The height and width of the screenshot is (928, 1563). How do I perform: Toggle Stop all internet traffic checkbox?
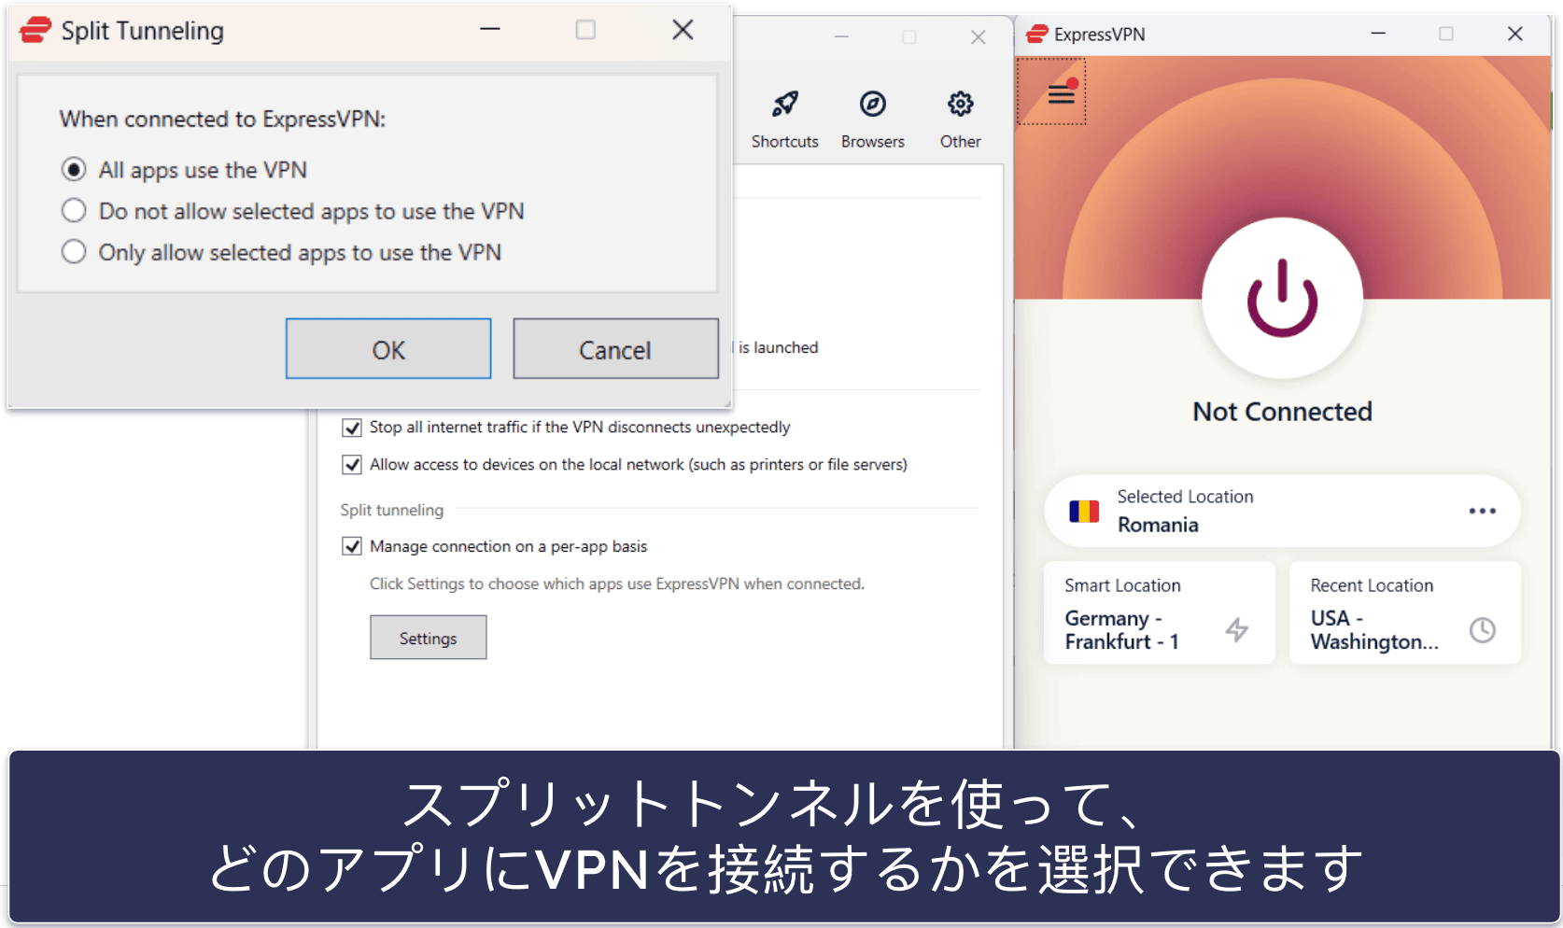click(x=352, y=428)
